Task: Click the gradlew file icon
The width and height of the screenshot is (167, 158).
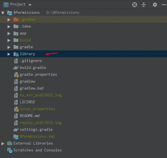Action: (x=16, y=81)
